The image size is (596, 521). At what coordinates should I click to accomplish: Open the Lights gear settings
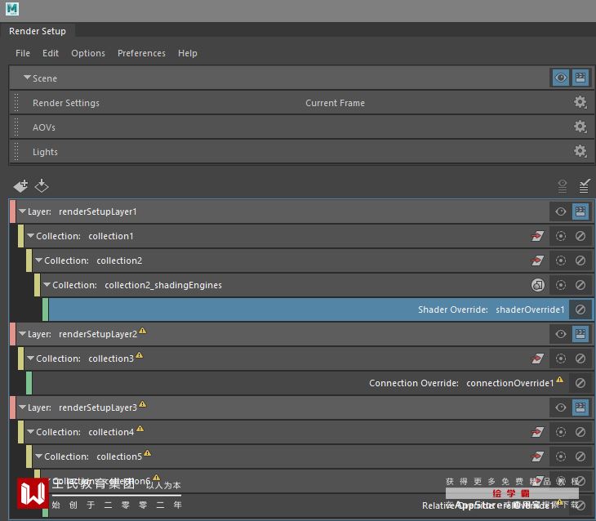pos(580,151)
